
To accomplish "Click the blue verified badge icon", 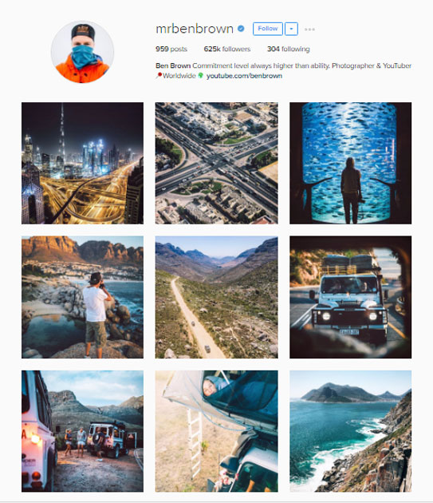I will pyautogui.click(x=241, y=29).
